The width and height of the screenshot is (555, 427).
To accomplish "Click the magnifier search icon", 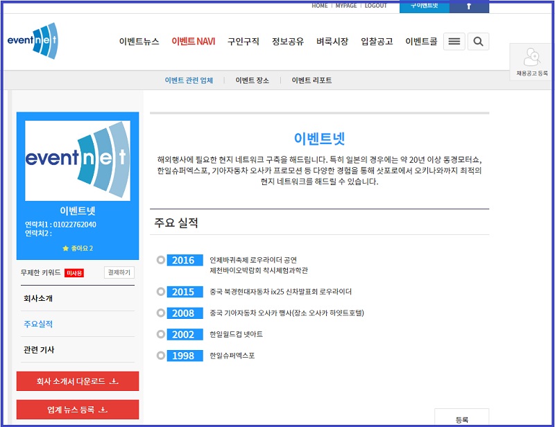I will tap(478, 42).
